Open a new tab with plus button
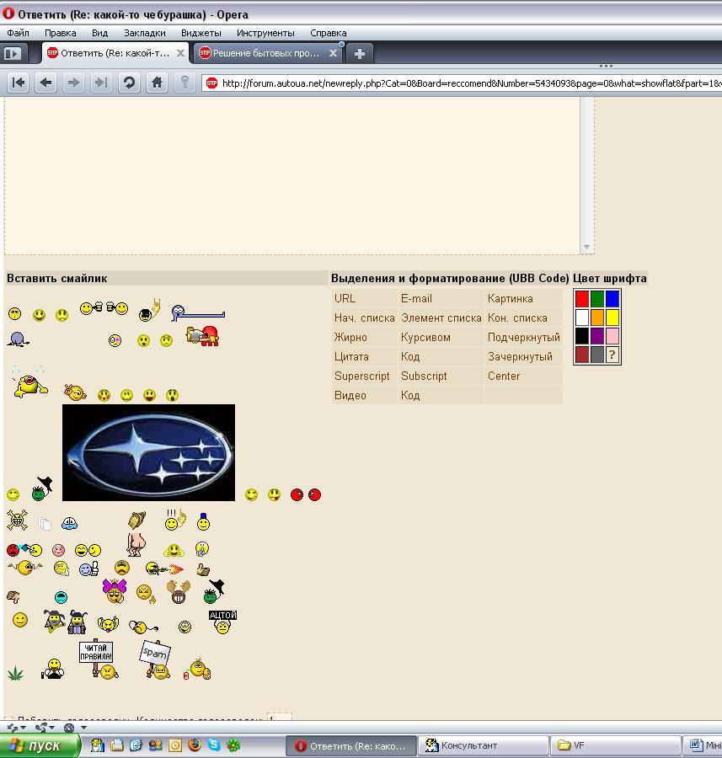 [359, 53]
